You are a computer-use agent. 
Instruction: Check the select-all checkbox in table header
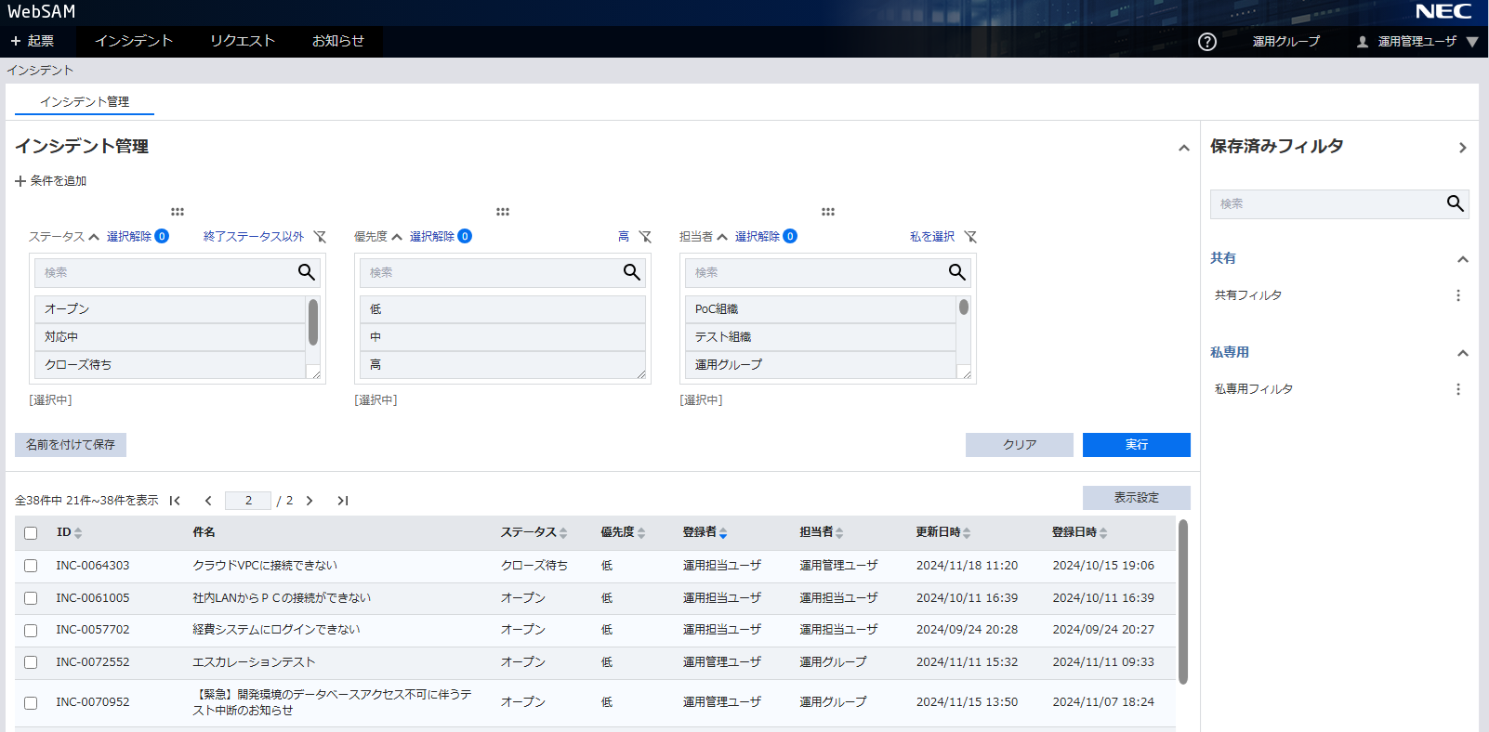pyautogui.click(x=31, y=533)
